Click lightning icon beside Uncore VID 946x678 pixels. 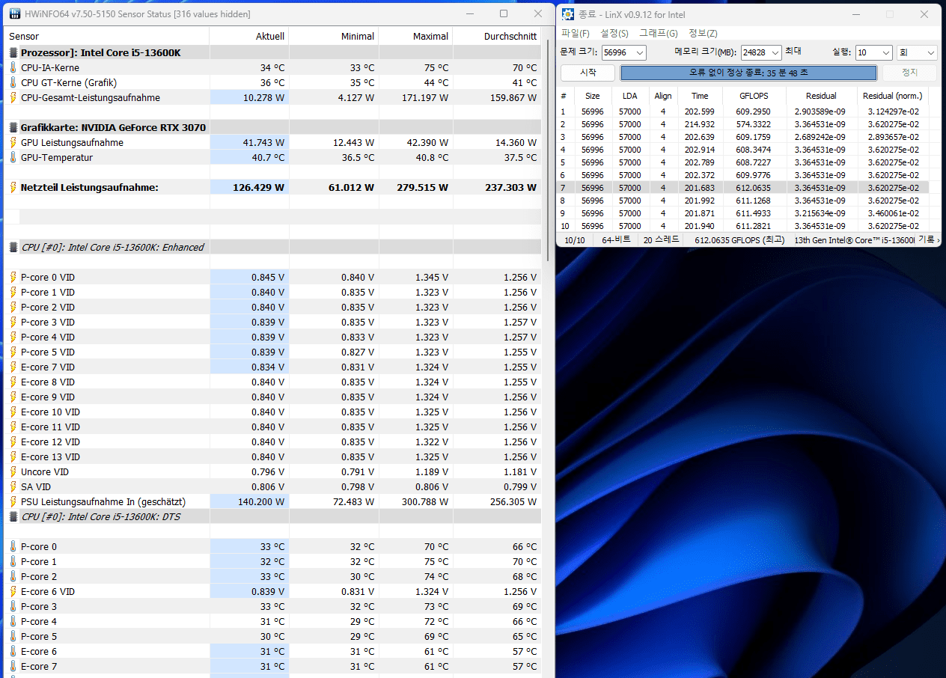[x=13, y=471]
